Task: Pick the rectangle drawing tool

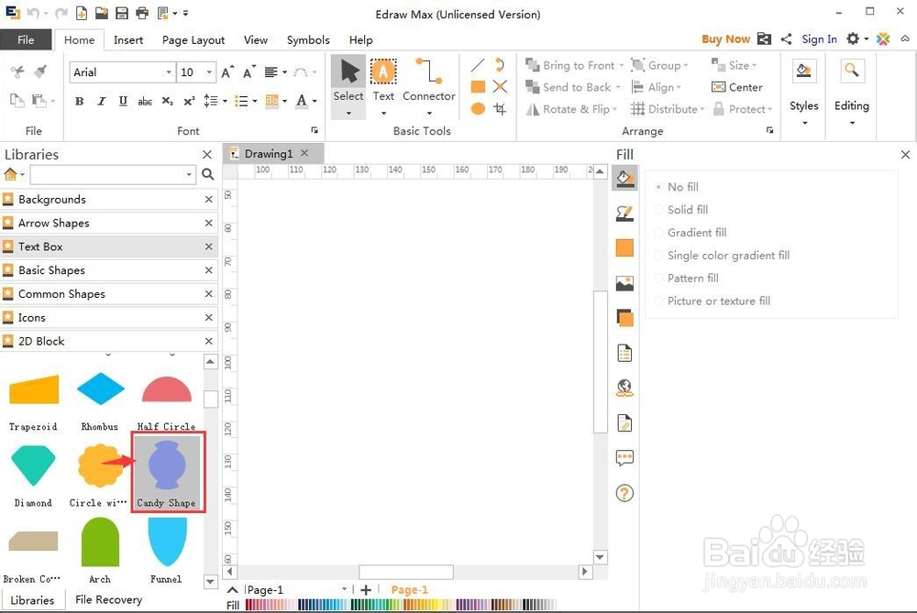Action: (478, 86)
